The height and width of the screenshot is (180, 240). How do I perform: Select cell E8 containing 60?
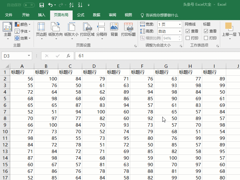pyautogui.click(x=118, y=118)
